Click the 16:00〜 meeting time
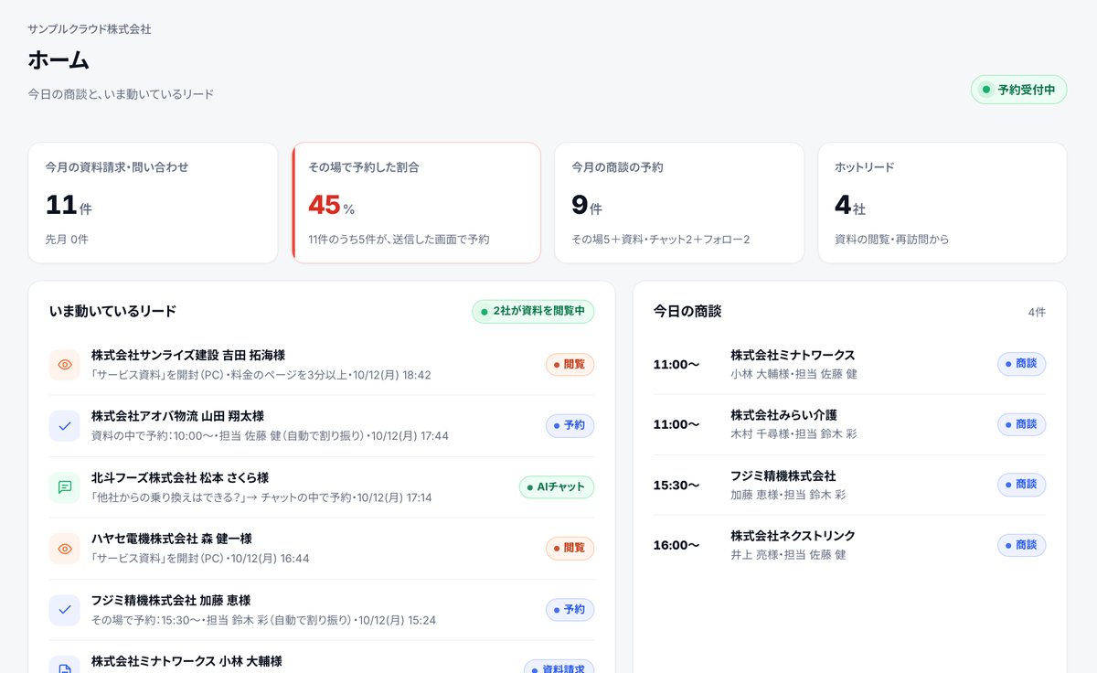This screenshot has height=673, width=1097. pos(676,546)
